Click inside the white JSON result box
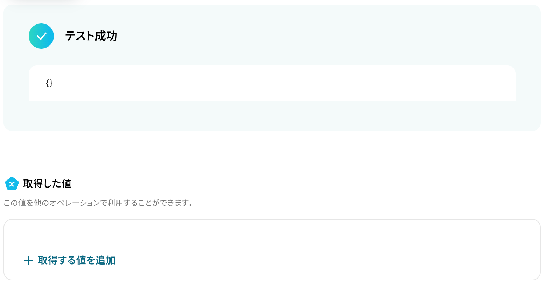This screenshot has height=282, width=545. [x=272, y=83]
